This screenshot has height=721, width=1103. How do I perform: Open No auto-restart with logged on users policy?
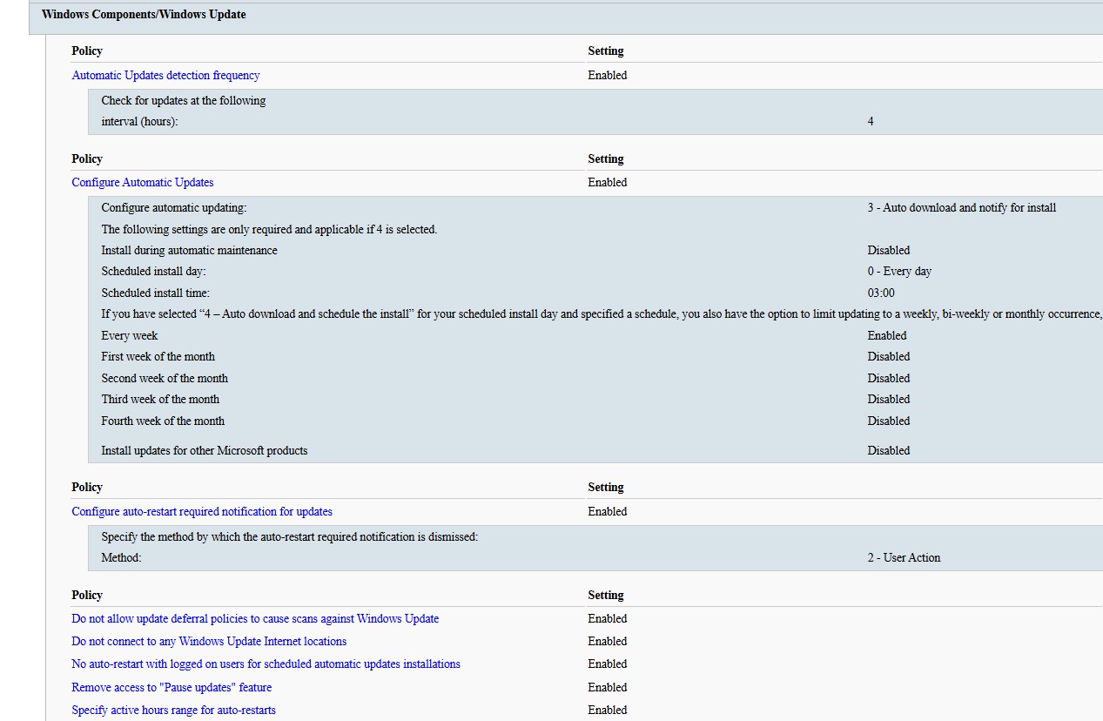tap(266, 664)
